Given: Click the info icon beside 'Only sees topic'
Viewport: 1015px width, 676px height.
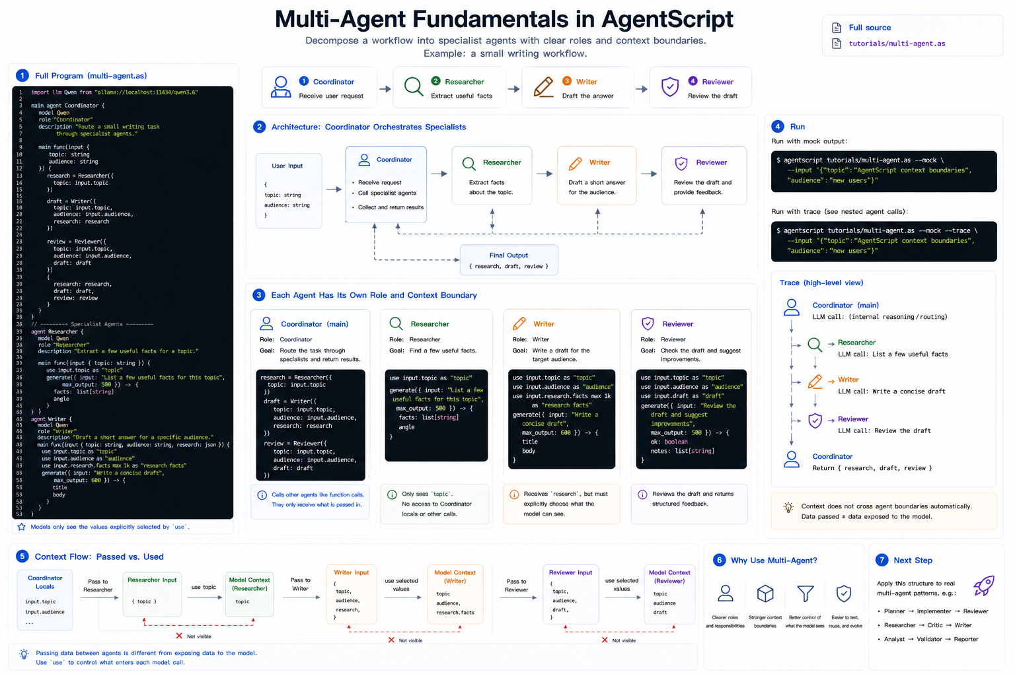Looking at the screenshot, I should click(x=392, y=494).
